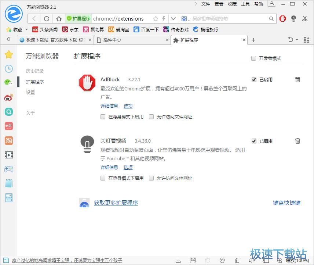Open the 爱淘宝 bookmark
This screenshot has height=265, width=314.
click(x=118, y=29)
